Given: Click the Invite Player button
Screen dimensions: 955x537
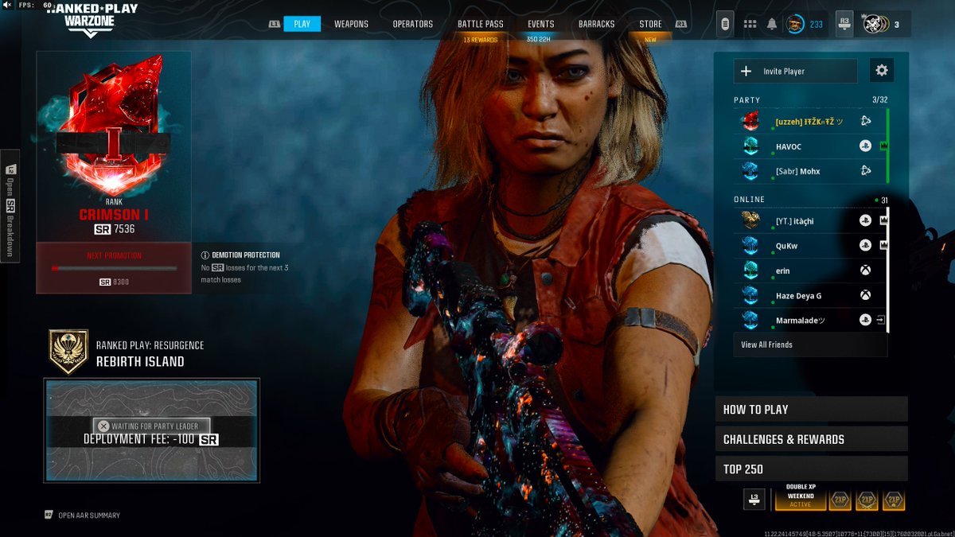Looking at the screenshot, I should [x=796, y=71].
